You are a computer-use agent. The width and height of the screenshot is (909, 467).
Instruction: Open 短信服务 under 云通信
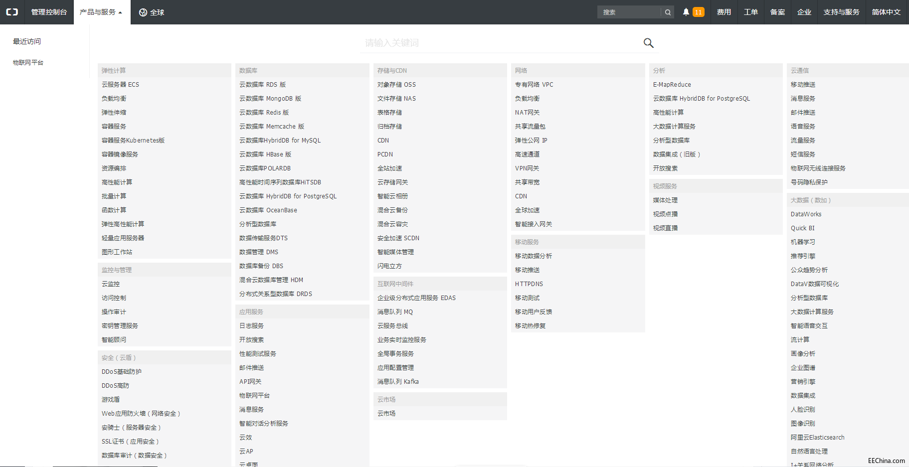[x=803, y=154]
